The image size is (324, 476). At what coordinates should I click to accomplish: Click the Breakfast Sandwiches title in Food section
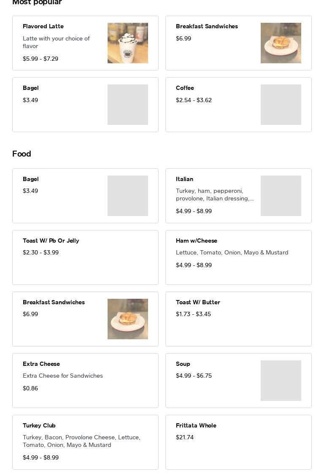pos(54,302)
